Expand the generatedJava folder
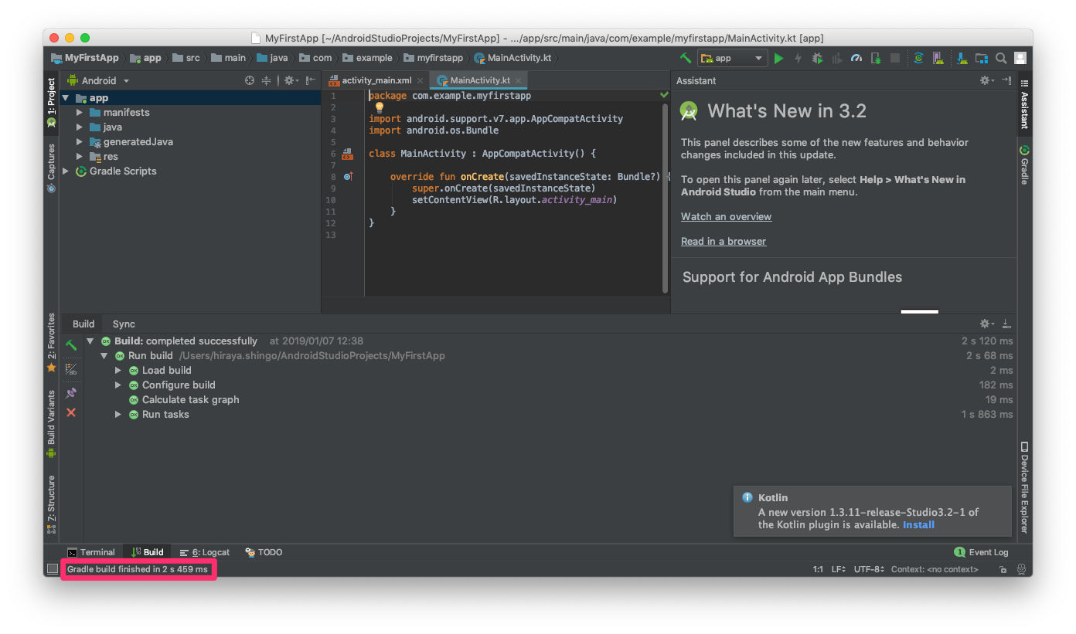 (80, 142)
